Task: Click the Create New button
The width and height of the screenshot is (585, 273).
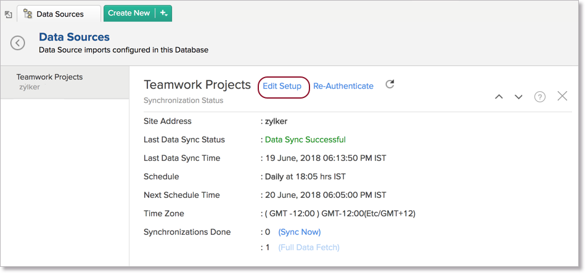Action: [129, 13]
